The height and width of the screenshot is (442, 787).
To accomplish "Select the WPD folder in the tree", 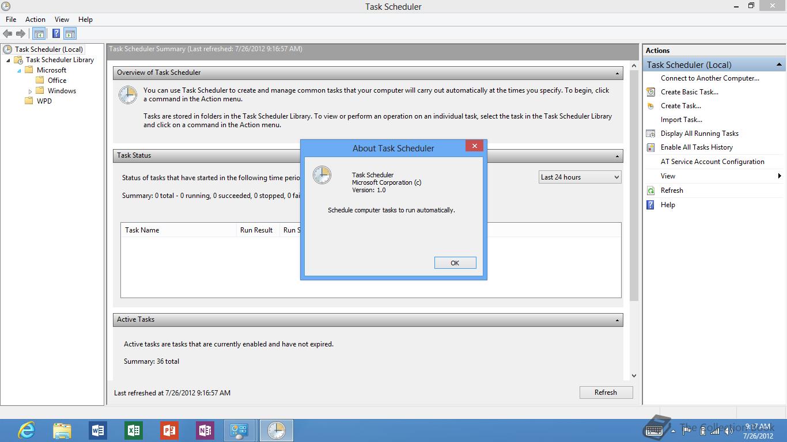I will 44,101.
